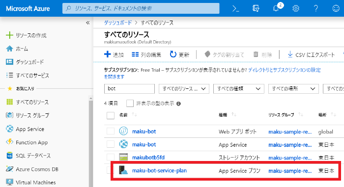
Task: Click Assign tags in the toolbar
Action: point(224,54)
